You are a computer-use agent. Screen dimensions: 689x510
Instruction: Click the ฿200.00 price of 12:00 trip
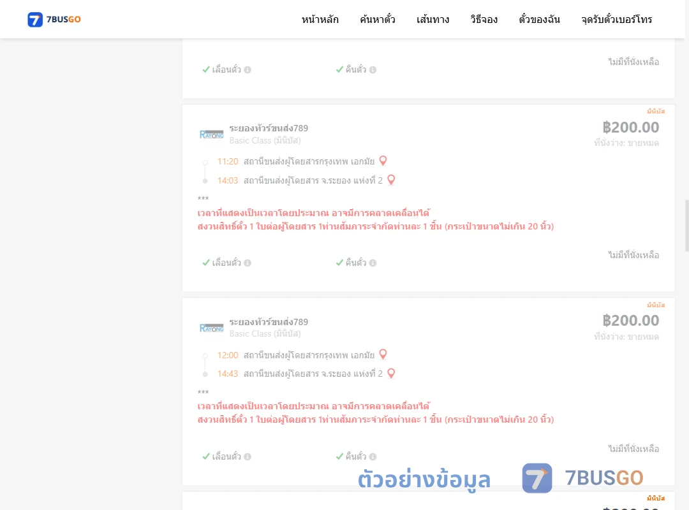[x=630, y=321]
